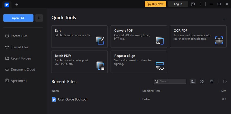Click the folder icon beside Recent Folders

7,58
